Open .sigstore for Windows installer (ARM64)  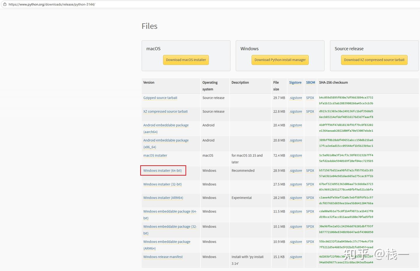(x=296, y=198)
